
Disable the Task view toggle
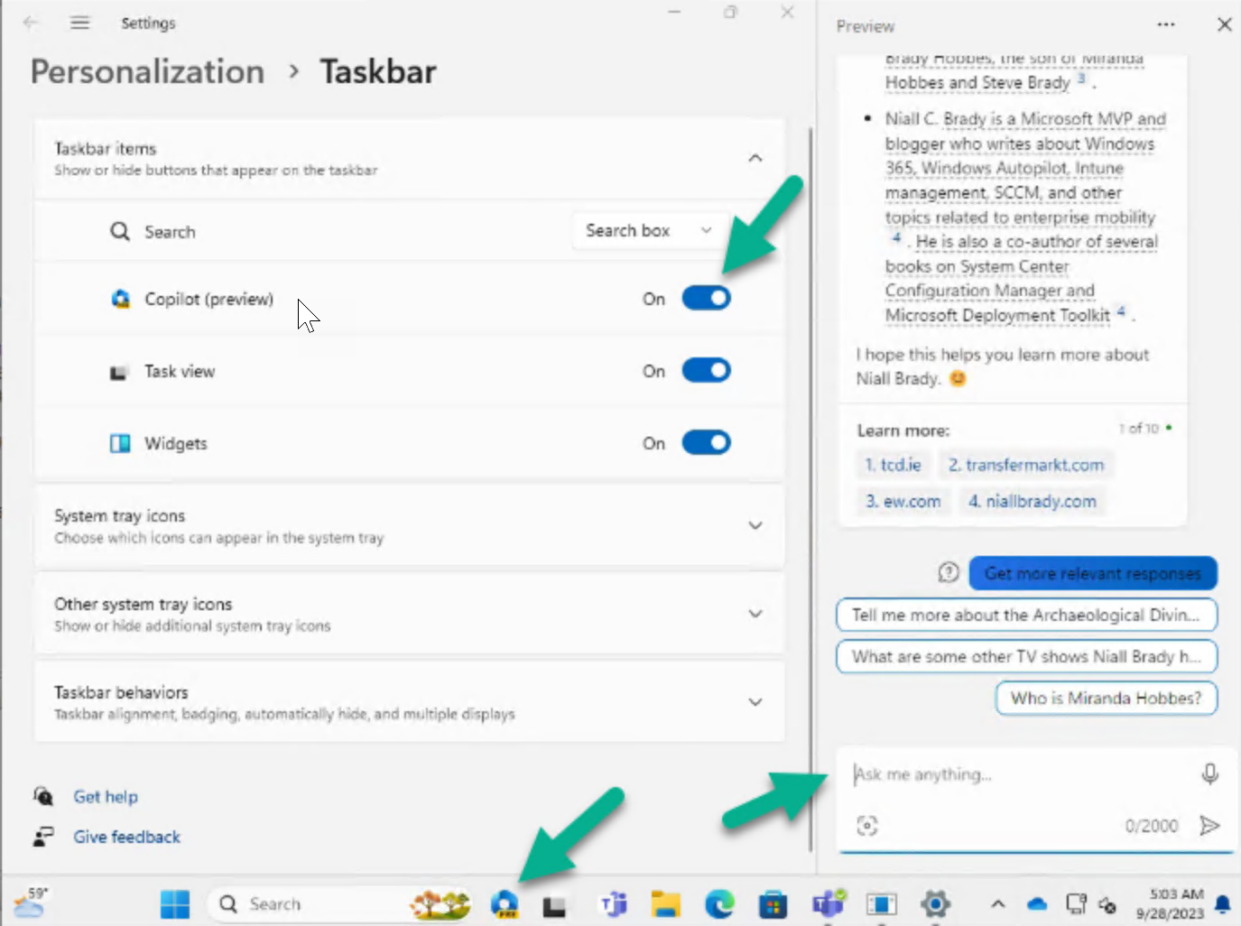tap(706, 370)
